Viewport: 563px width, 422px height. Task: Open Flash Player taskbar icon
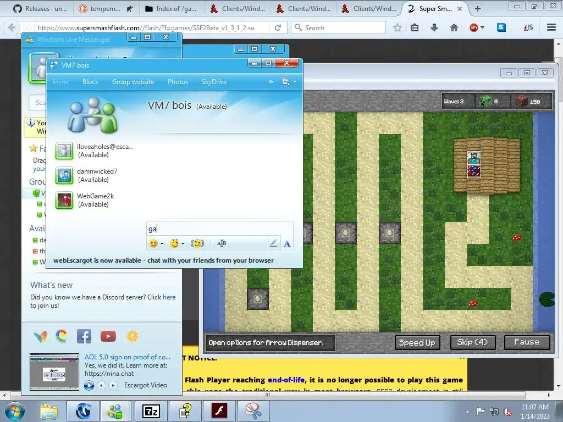pos(219,411)
